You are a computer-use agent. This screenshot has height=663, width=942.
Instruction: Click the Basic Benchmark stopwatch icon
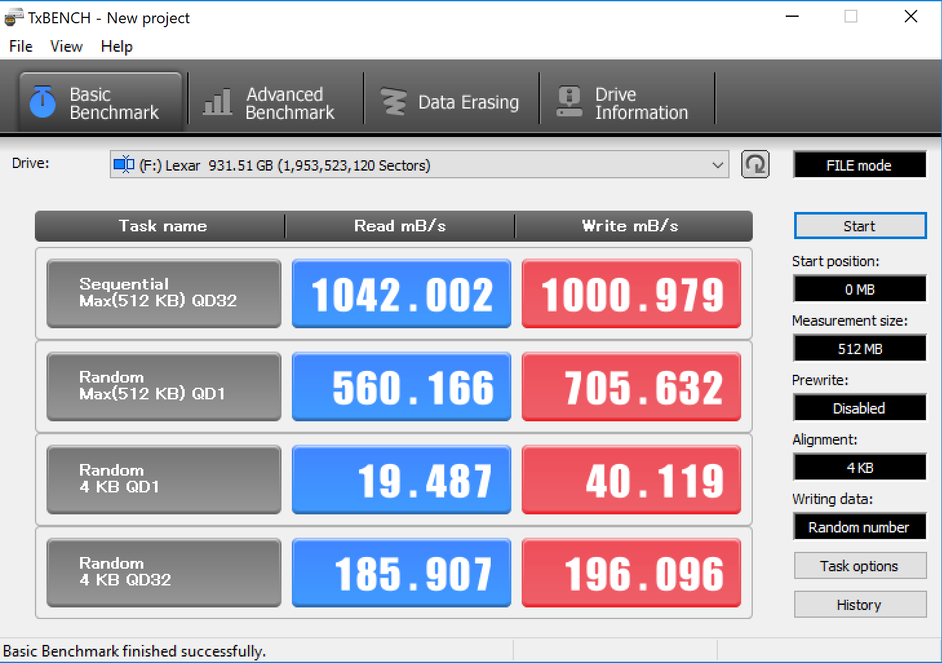tap(43, 102)
